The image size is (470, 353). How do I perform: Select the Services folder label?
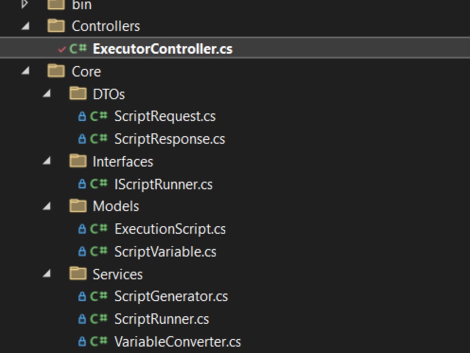click(118, 274)
